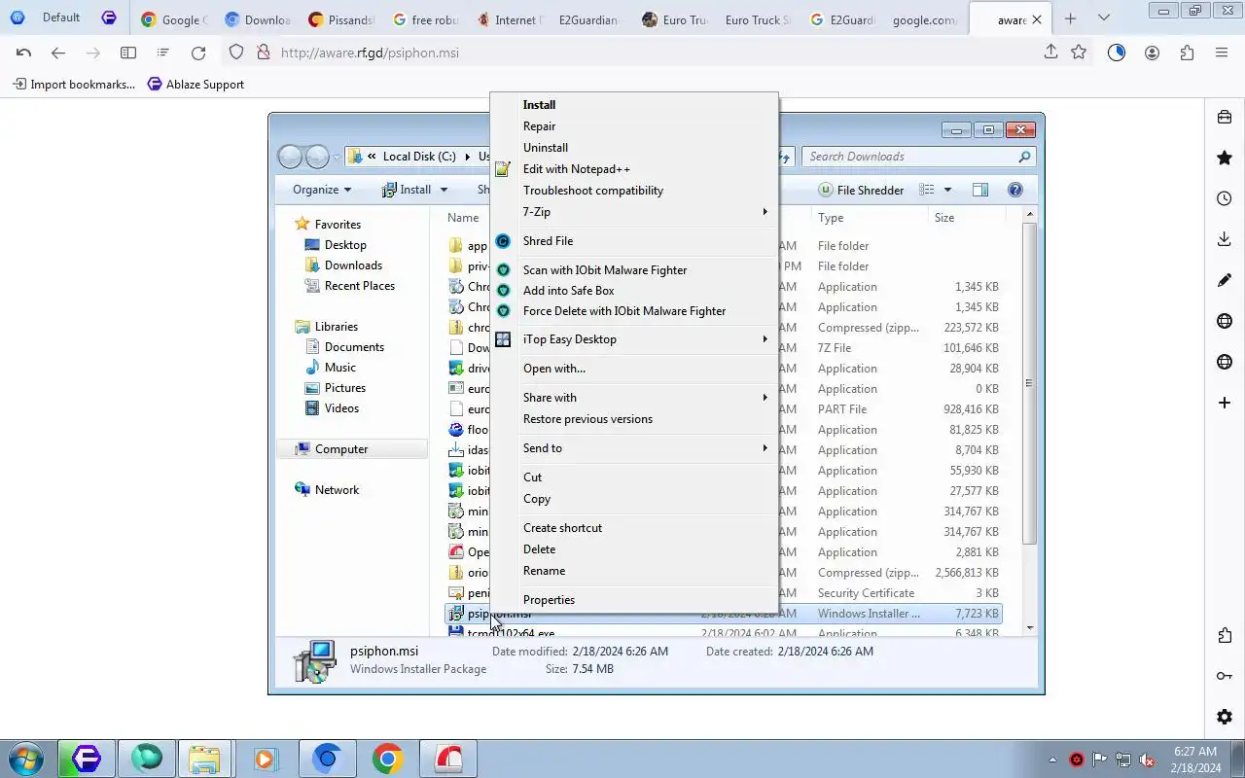The height and width of the screenshot is (778, 1245).
Task: Click the Search Downloads field
Action: pos(919,157)
